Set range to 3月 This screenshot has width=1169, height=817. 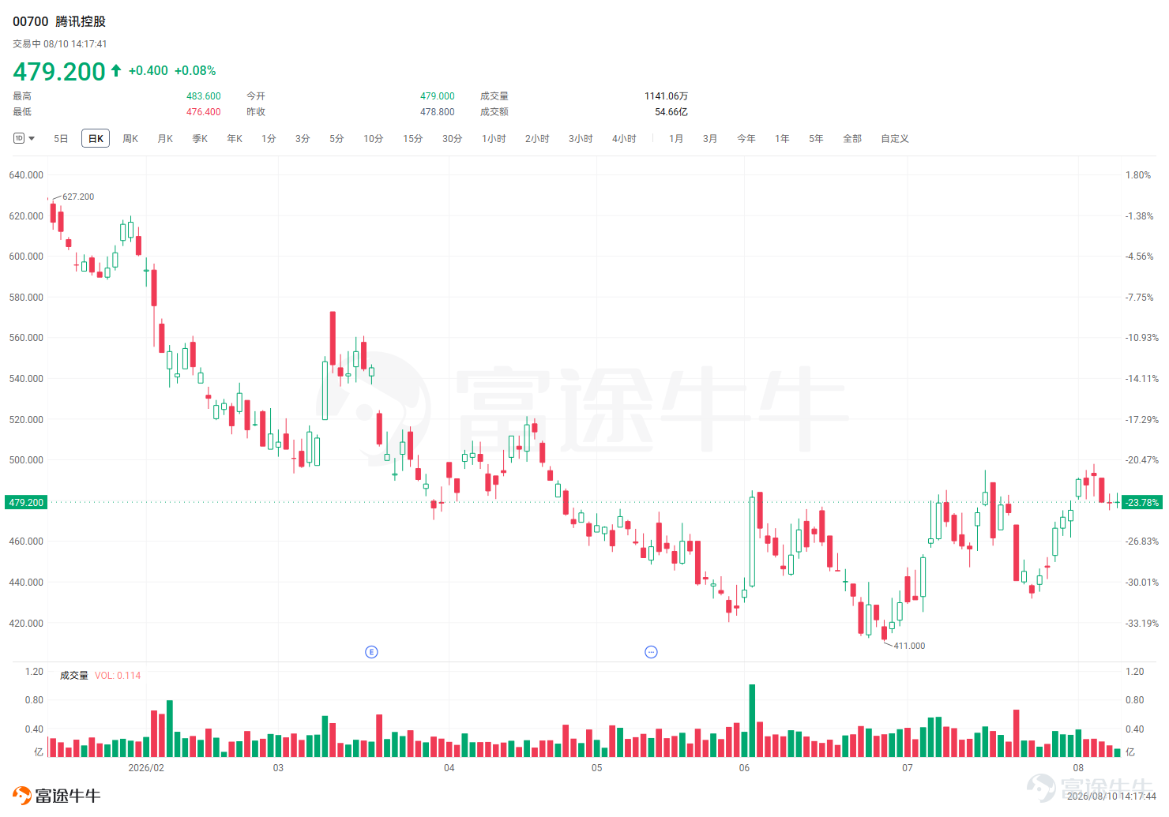pos(710,139)
